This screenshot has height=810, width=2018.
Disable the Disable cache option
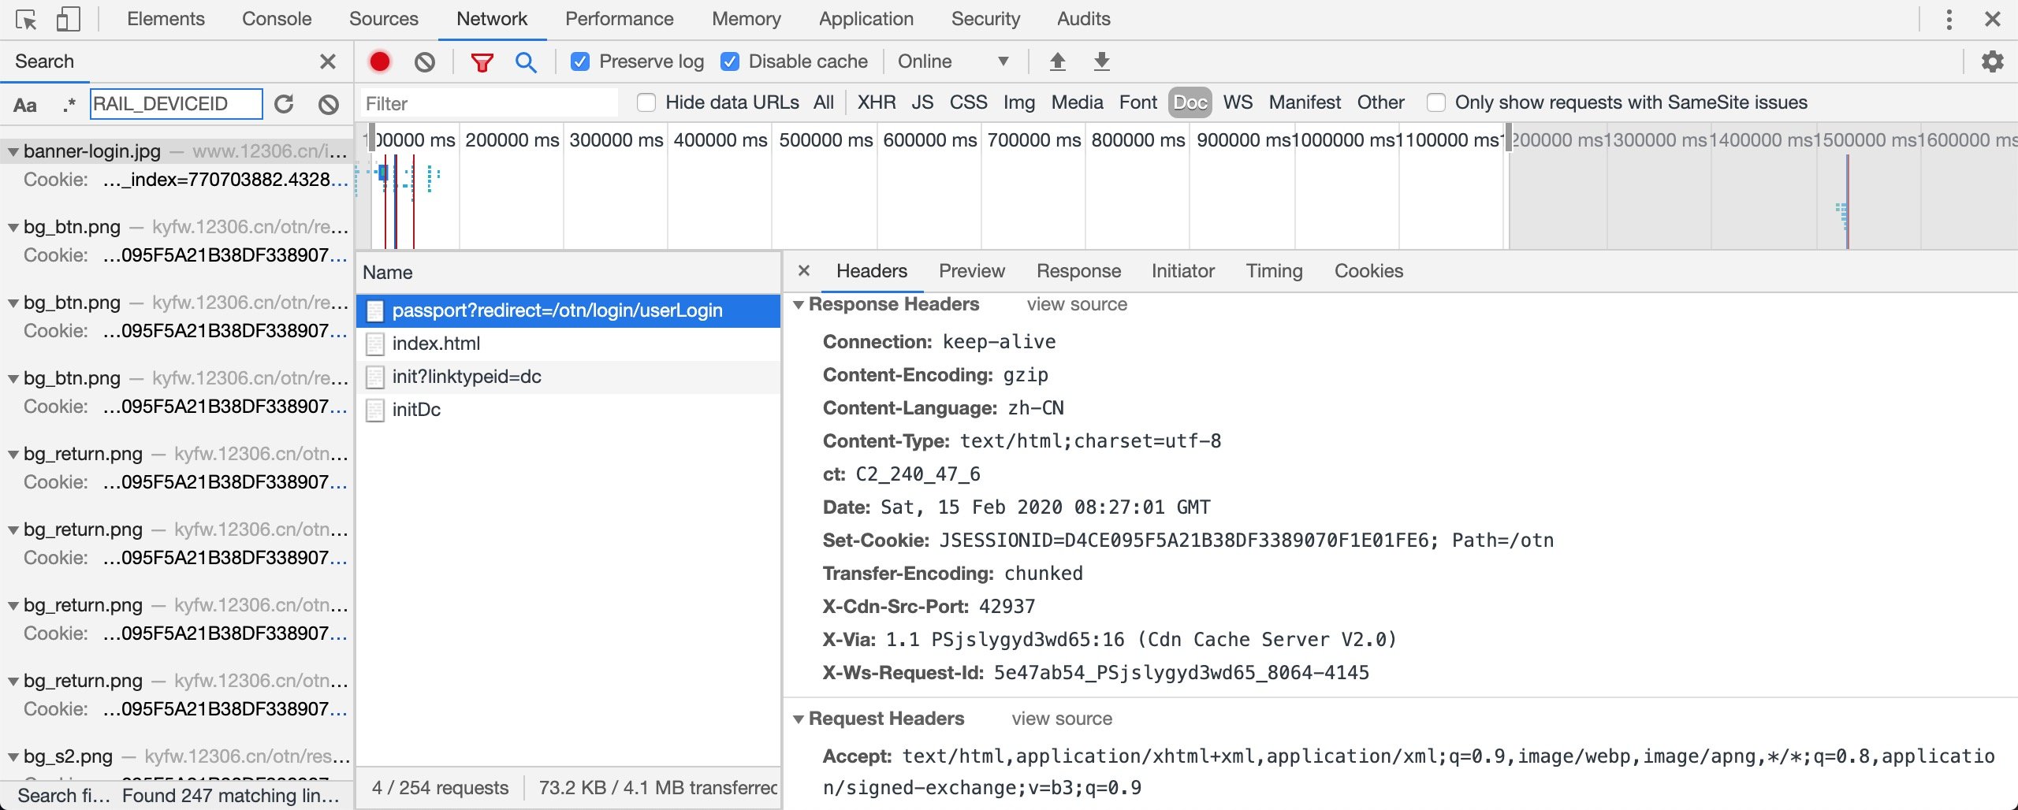pyautogui.click(x=731, y=61)
